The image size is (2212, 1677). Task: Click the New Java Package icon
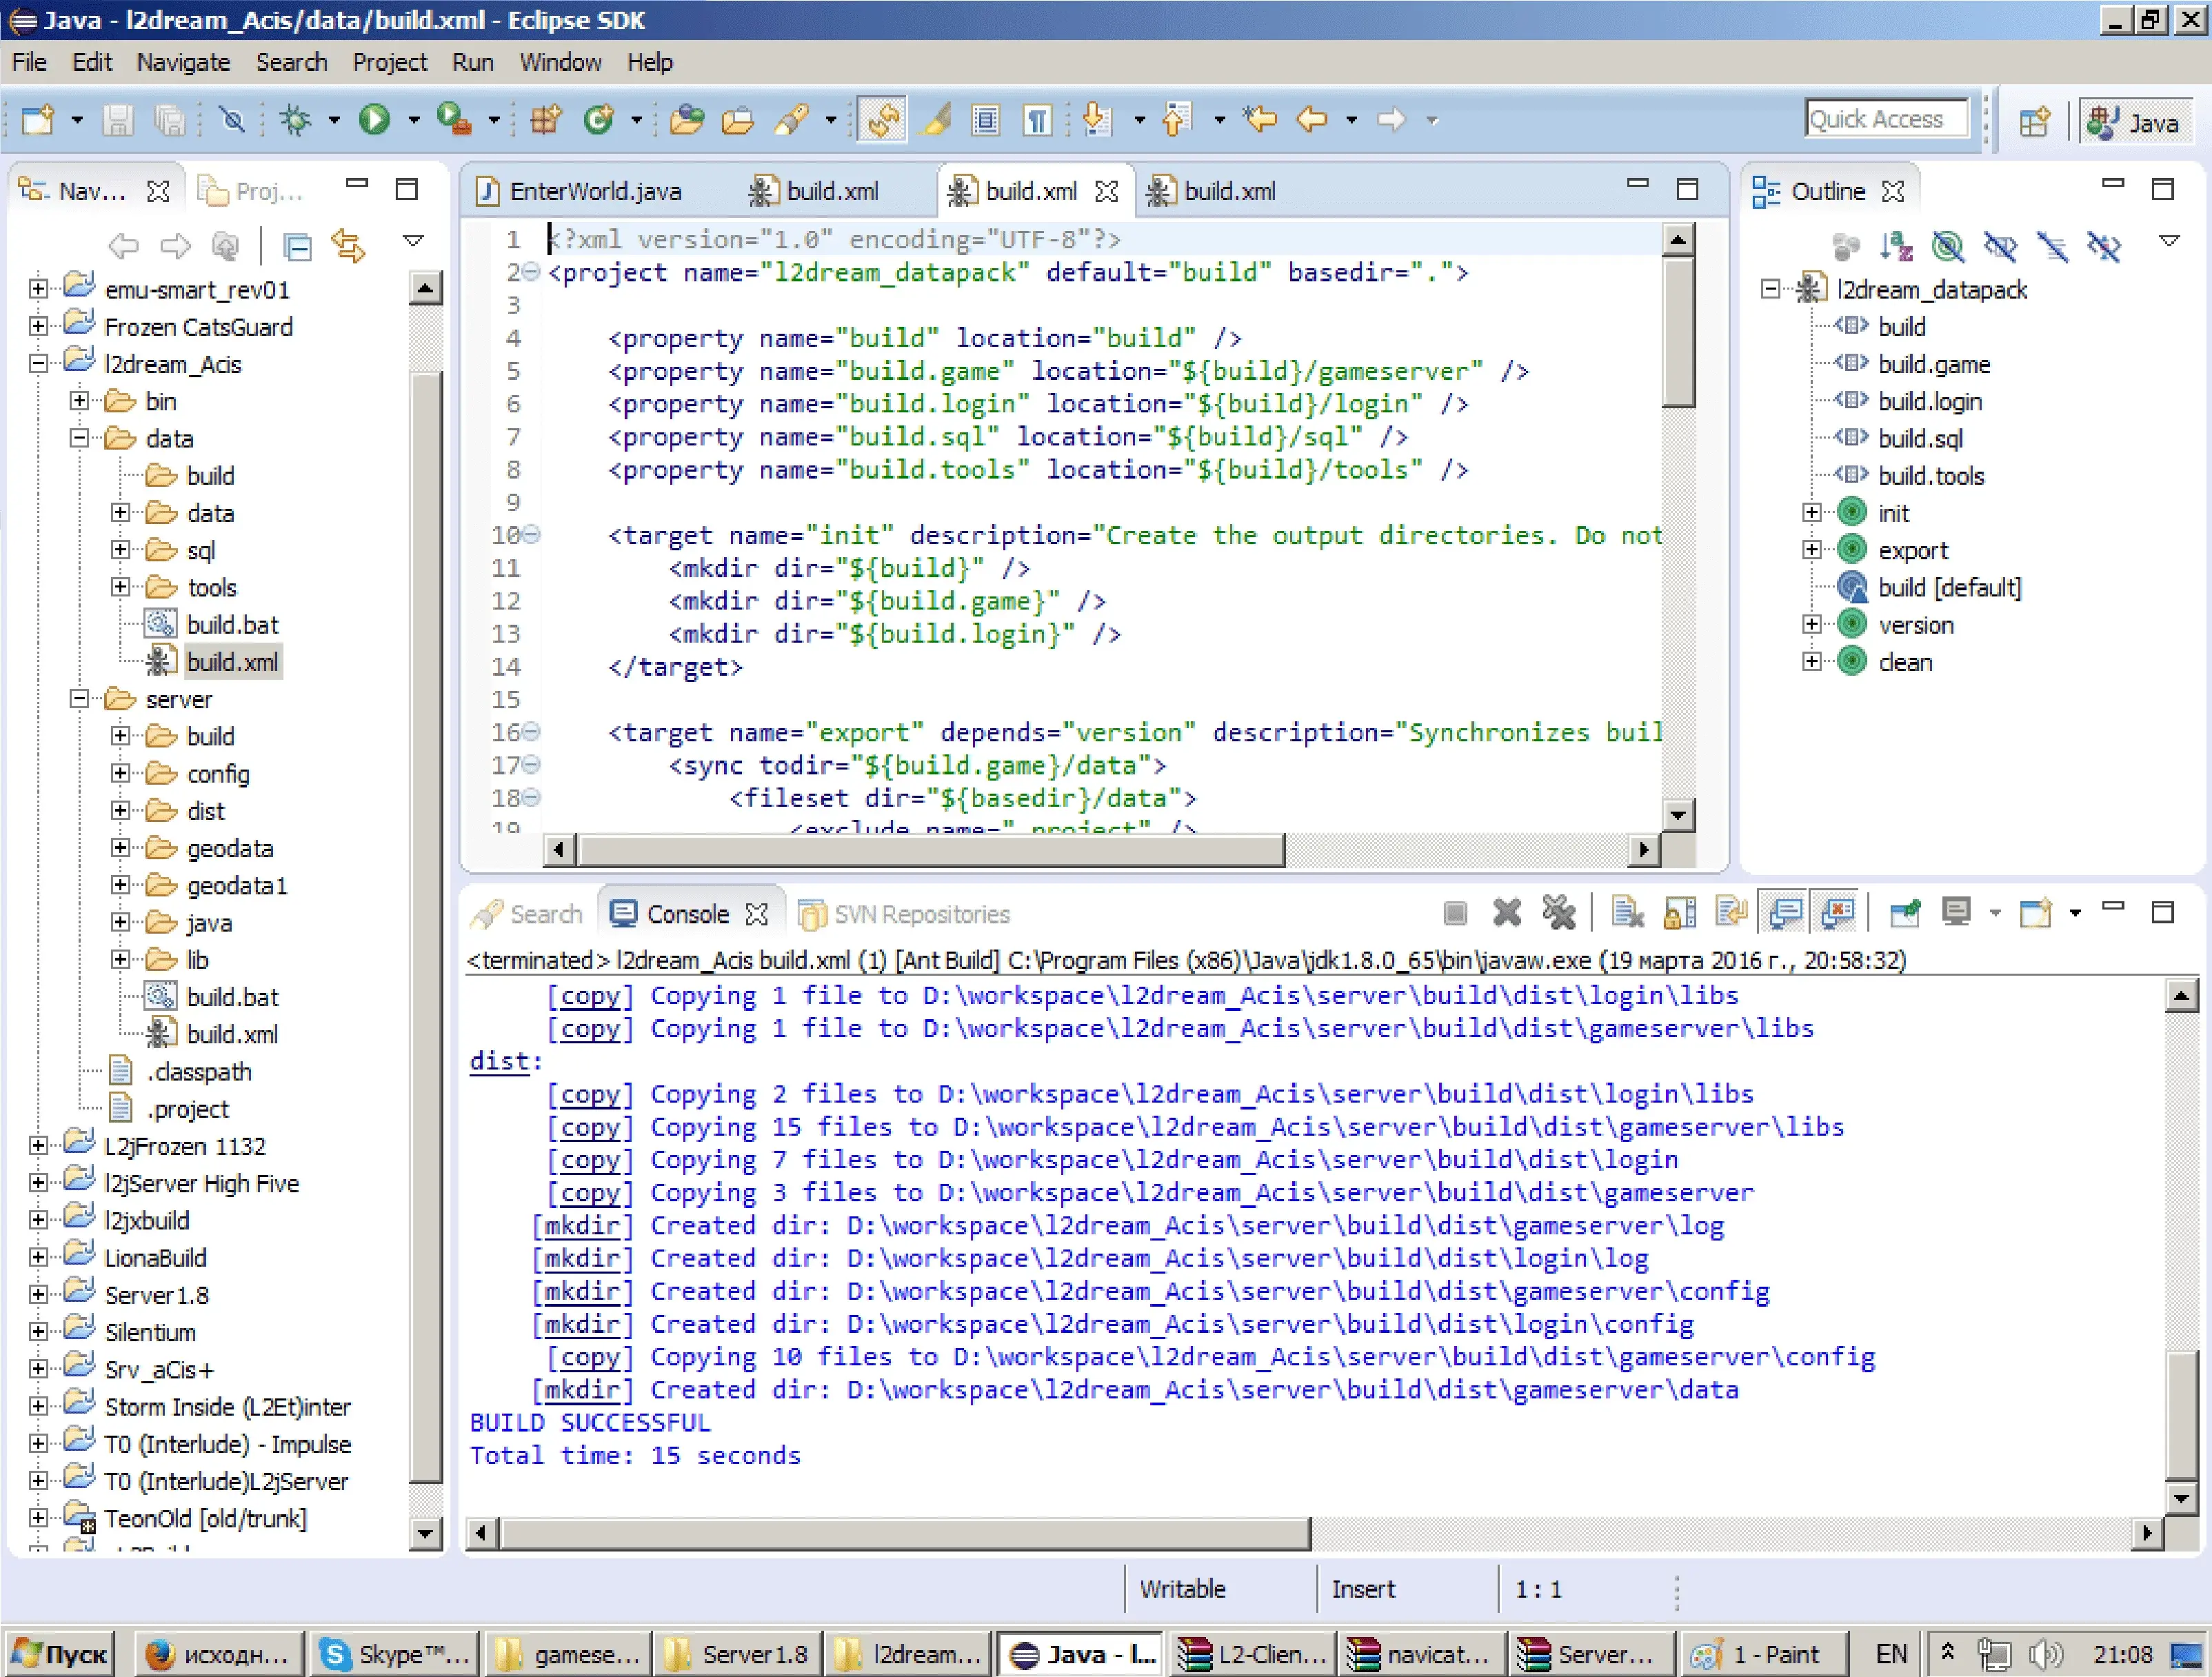tap(546, 120)
